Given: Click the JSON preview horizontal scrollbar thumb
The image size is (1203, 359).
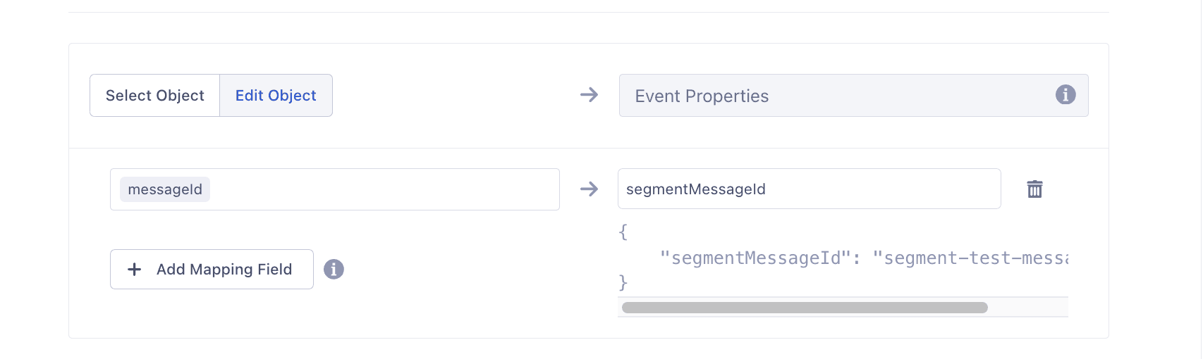Looking at the screenshot, I should pos(804,308).
